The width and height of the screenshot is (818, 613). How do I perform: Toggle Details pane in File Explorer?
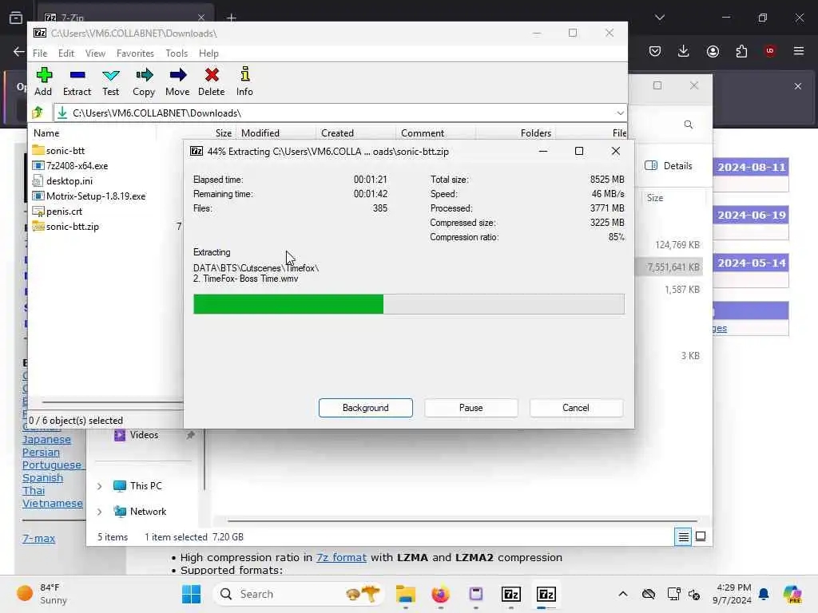[x=669, y=166]
